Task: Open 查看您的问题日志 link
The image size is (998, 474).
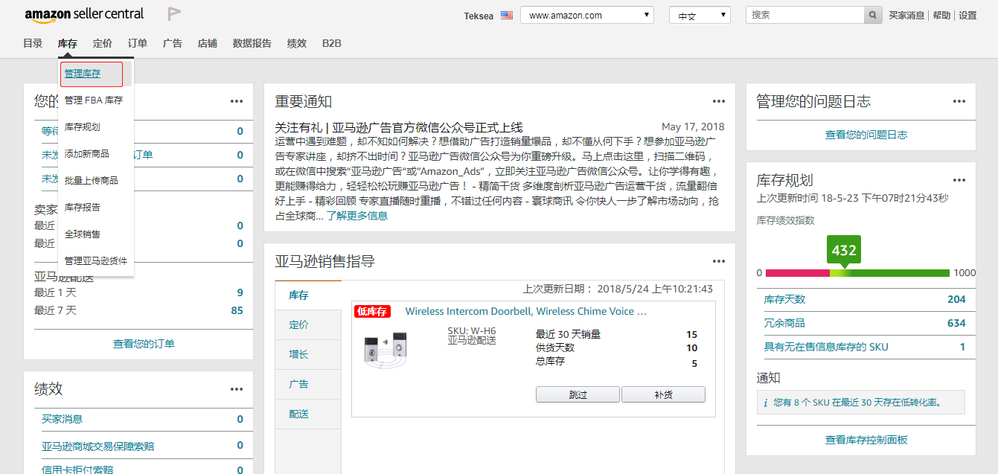Action: pyautogui.click(x=866, y=135)
